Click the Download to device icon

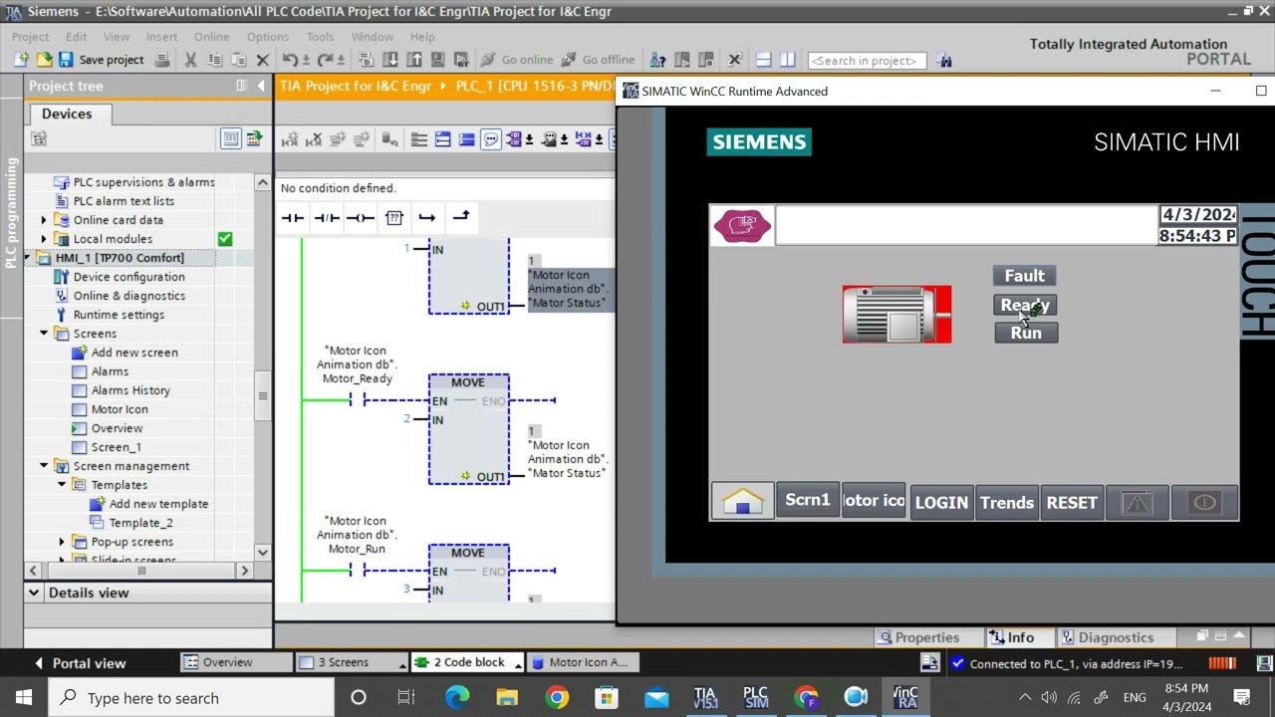[390, 60]
